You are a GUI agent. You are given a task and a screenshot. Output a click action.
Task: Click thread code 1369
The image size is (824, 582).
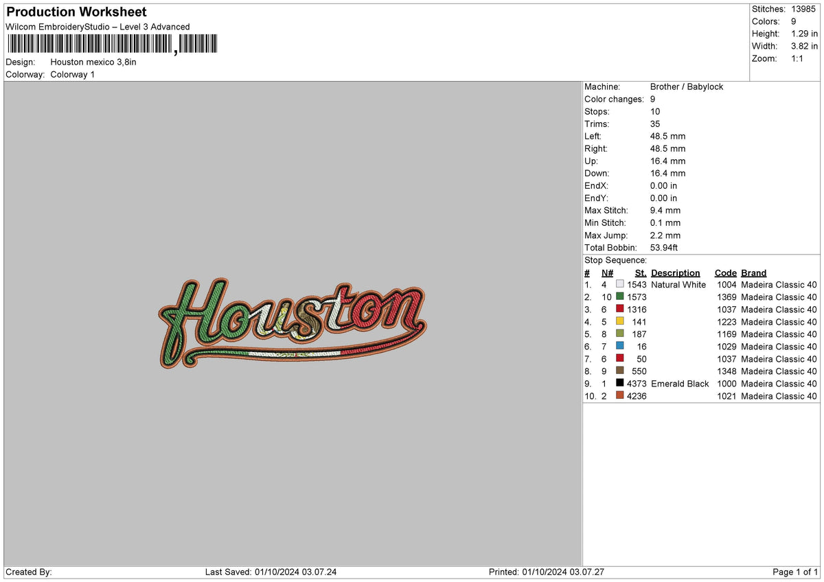coord(726,296)
